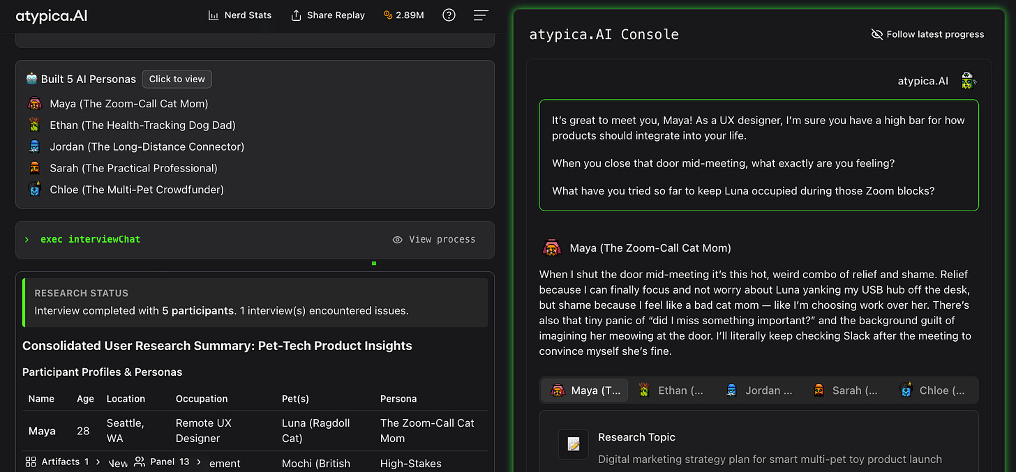Open Panel 13 list
The width and height of the screenshot is (1016, 472).
click(x=168, y=462)
